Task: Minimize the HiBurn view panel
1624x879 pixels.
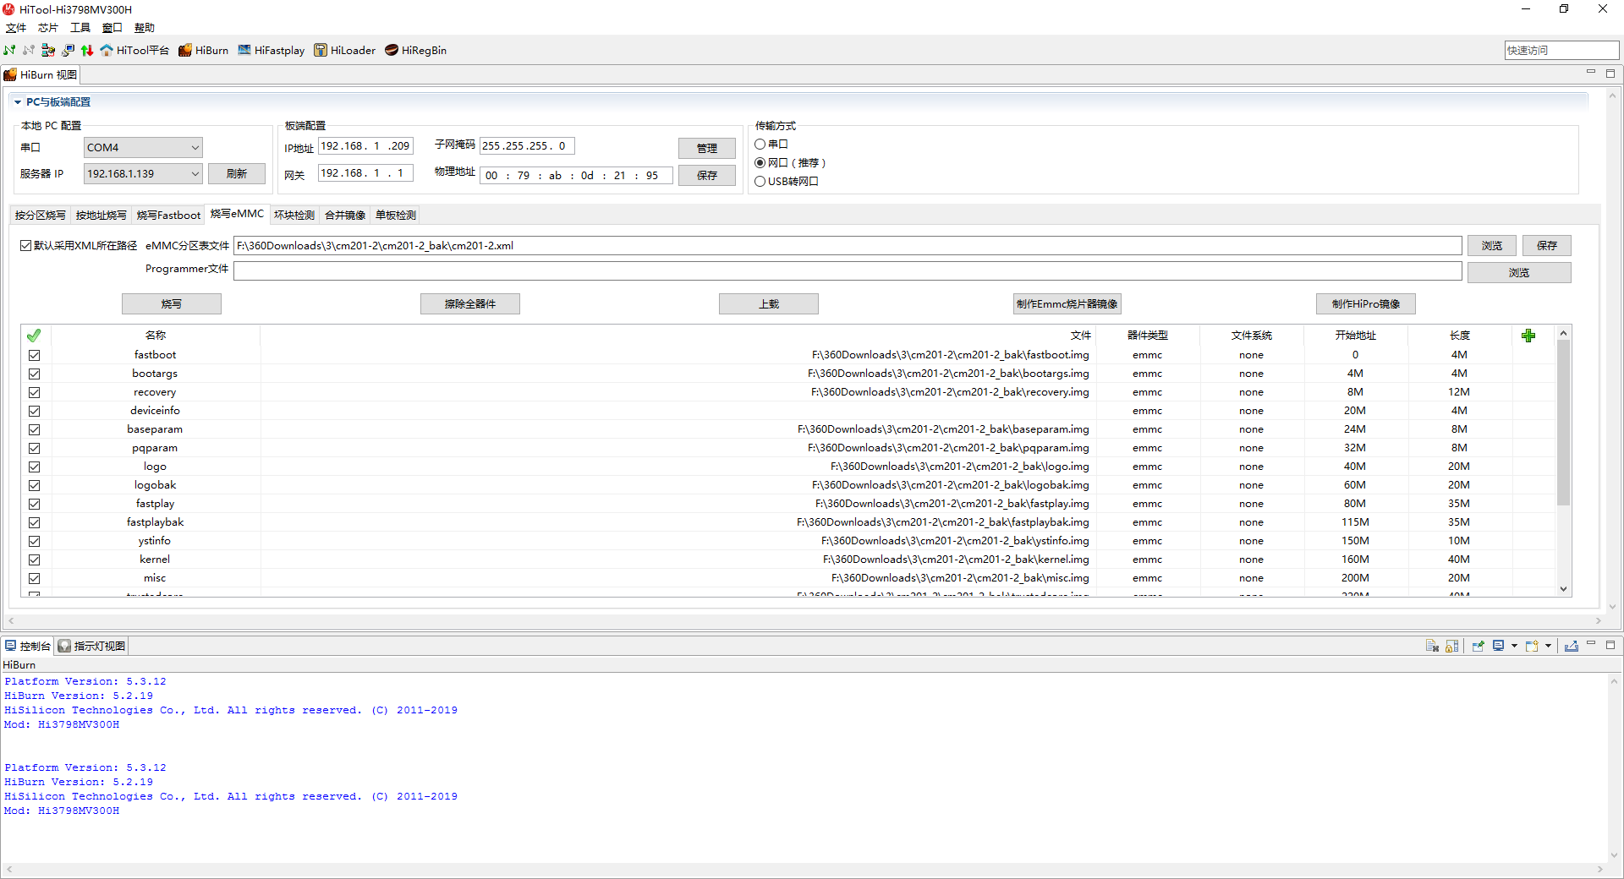Action: tap(1591, 73)
